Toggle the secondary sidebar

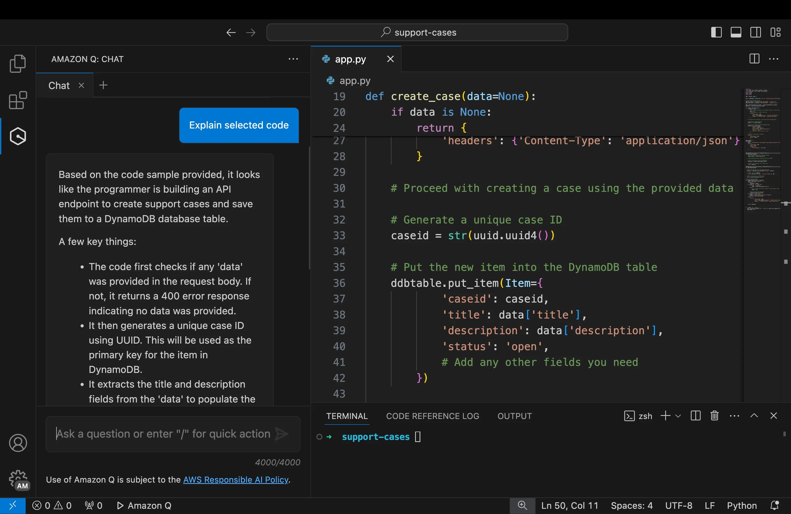(756, 32)
